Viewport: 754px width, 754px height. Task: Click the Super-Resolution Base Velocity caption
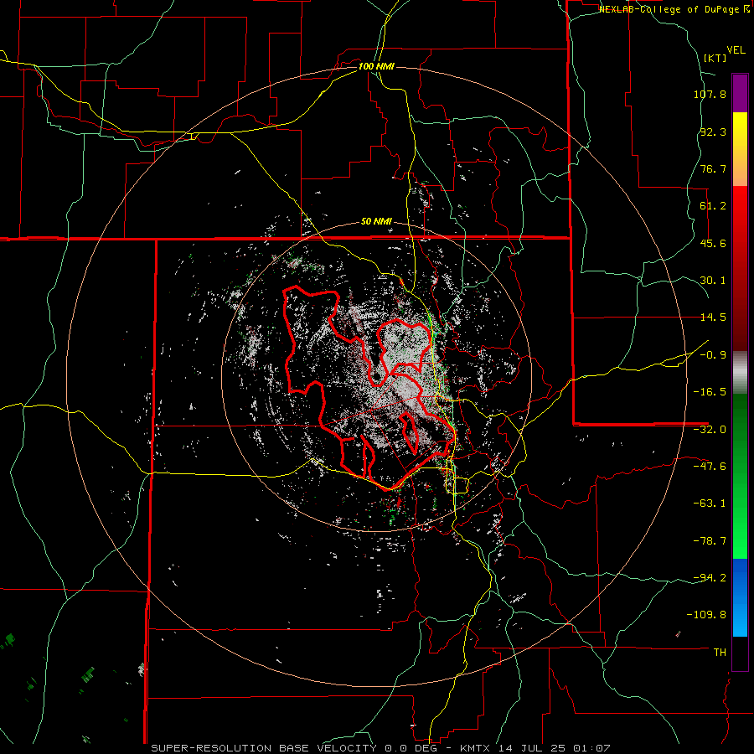pyautogui.click(x=381, y=748)
